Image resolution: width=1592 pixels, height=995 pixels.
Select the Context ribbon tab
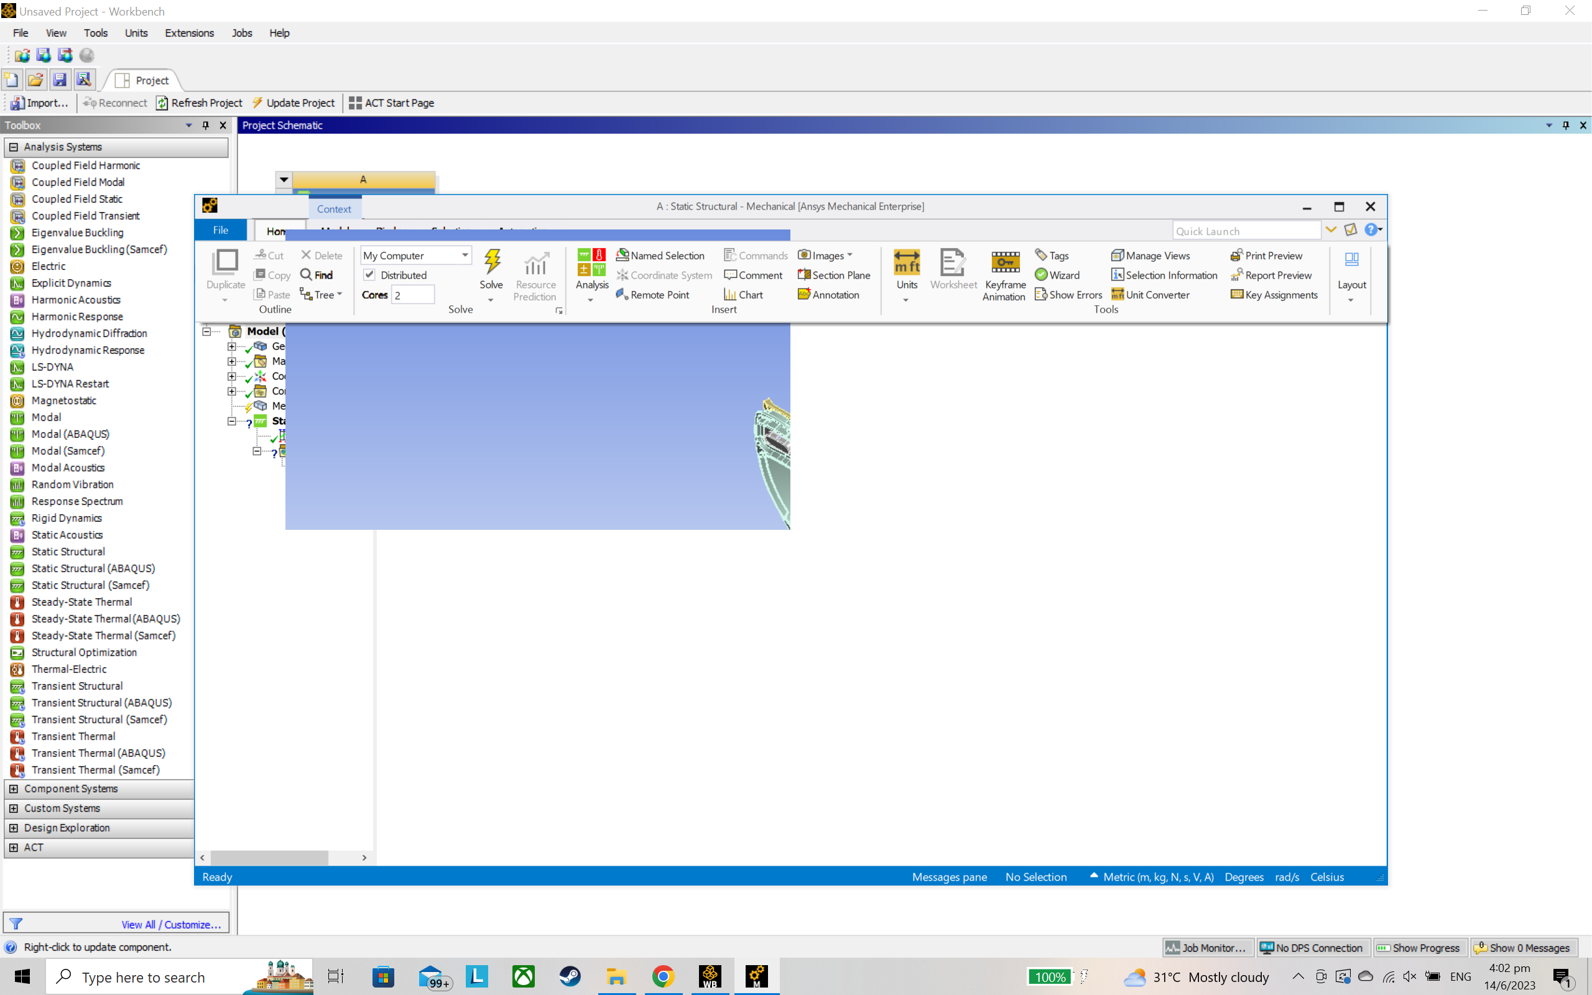point(334,208)
